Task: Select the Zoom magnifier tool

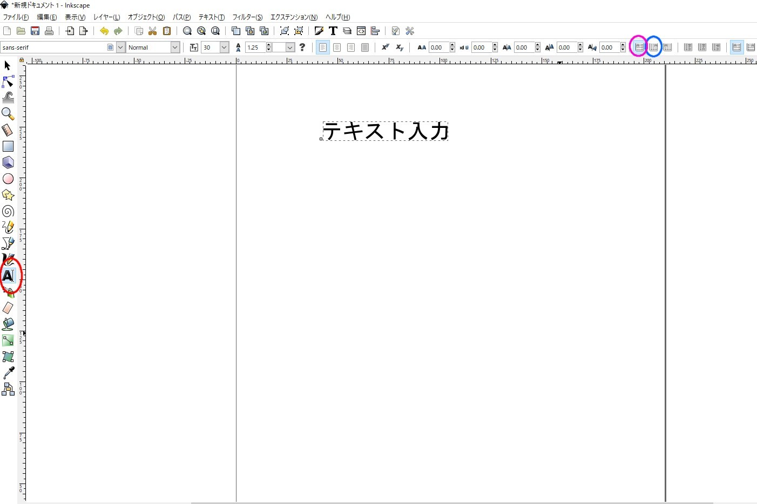Action: [x=8, y=114]
